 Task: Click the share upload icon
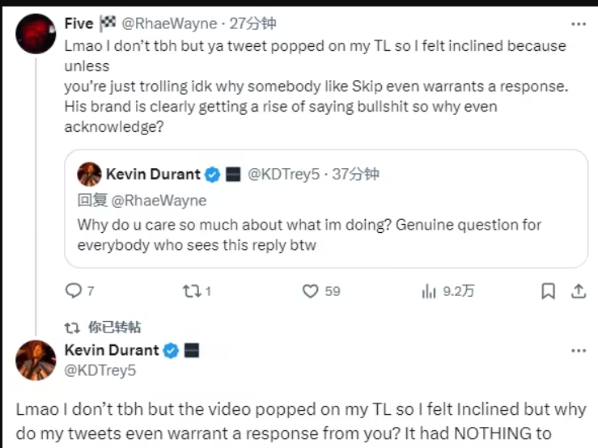click(578, 291)
